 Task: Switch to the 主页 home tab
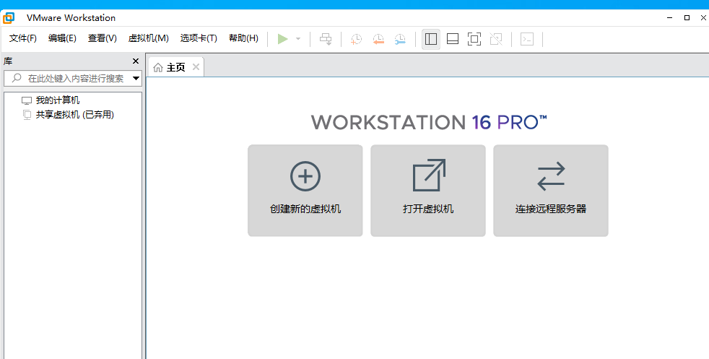point(175,67)
